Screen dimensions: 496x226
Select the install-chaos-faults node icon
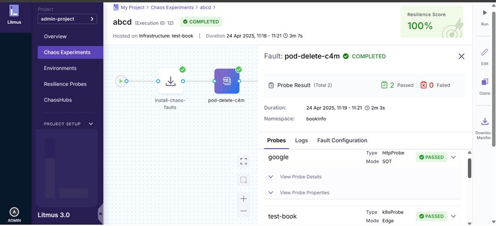pyautogui.click(x=170, y=81)
